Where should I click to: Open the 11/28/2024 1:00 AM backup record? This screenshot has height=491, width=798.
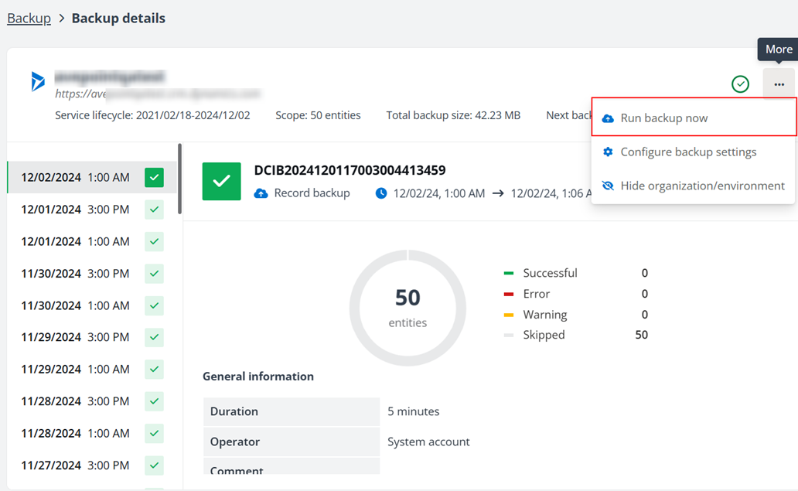(75, 433)
